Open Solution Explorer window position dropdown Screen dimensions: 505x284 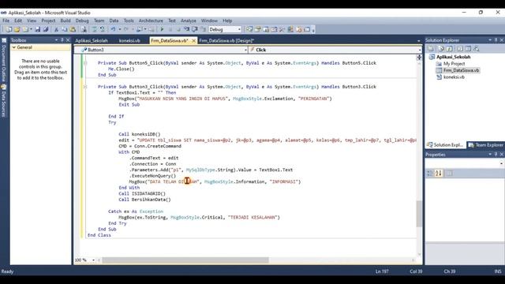[490, 40]
